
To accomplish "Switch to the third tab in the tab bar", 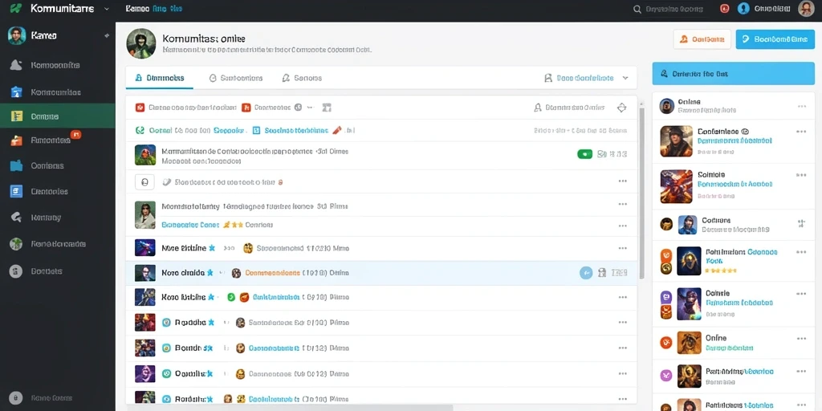I will coord(302,78).
